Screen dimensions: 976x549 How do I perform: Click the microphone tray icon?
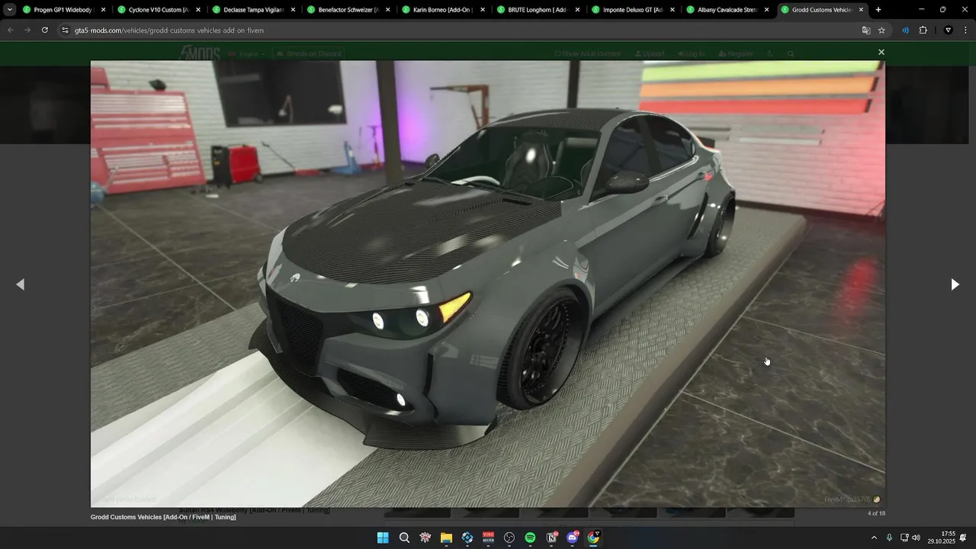pos(889,538)
